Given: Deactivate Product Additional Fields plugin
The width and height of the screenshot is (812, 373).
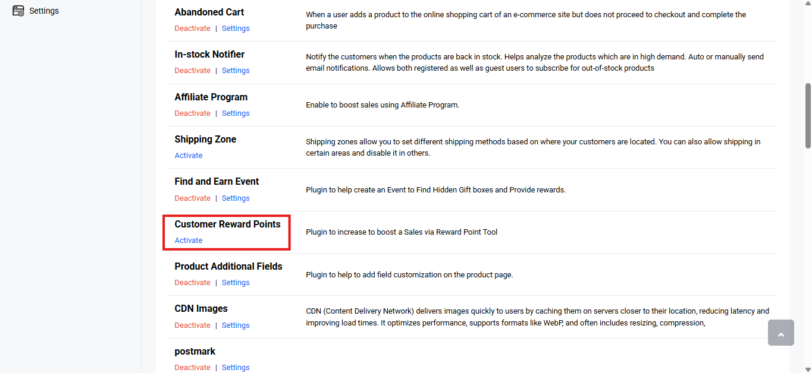Looking at the screenshot, I should tap(192, 283).
